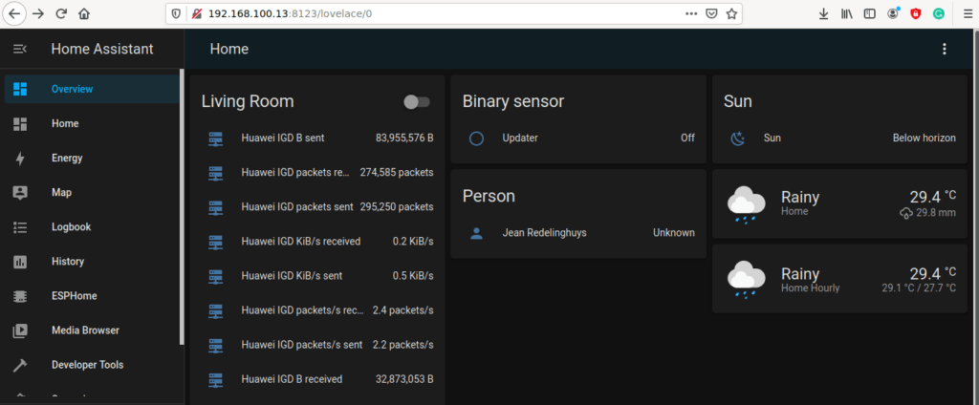The image size is (979, 405).
Task: Click the sidebar vertical scrollbar
Action: coord(182,206)
